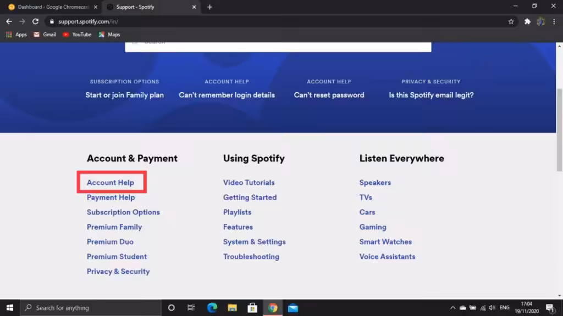Image resolution: width=563 pixels, height=316 pixels.
Task: Open the network Wi-Fi tray icon
Action: [483, 308]
